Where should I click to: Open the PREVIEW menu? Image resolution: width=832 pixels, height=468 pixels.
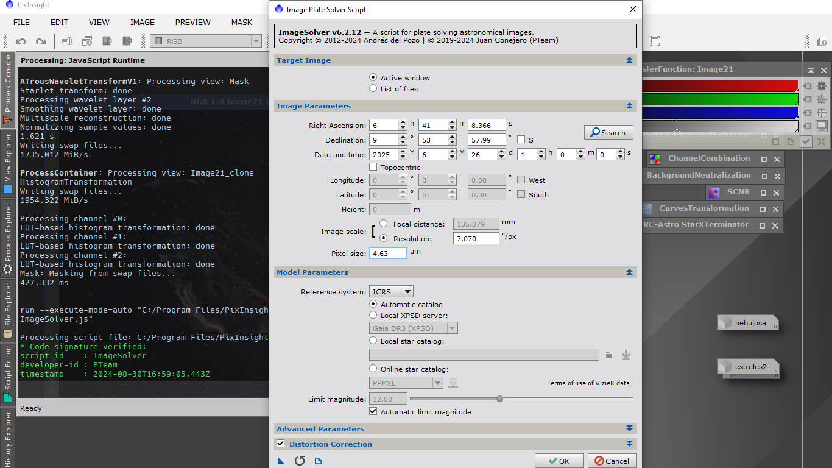[x=193, y=23]
